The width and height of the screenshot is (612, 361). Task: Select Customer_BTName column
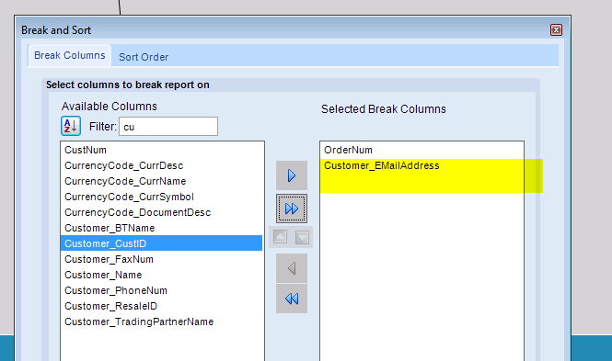click(161, 228)
